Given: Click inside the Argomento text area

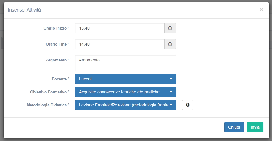Looking at the screenshot, I should (125, 63).
